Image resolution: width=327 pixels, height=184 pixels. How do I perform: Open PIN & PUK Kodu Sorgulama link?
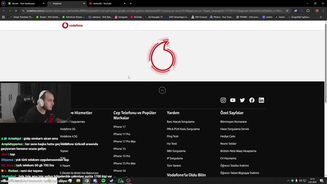point(183,129)
